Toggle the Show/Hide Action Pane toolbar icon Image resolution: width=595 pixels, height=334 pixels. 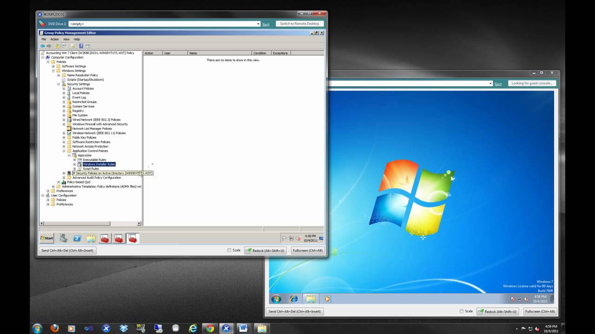pos(87,46)
